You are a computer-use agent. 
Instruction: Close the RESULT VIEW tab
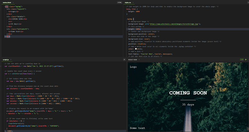[x=139, y=60]
